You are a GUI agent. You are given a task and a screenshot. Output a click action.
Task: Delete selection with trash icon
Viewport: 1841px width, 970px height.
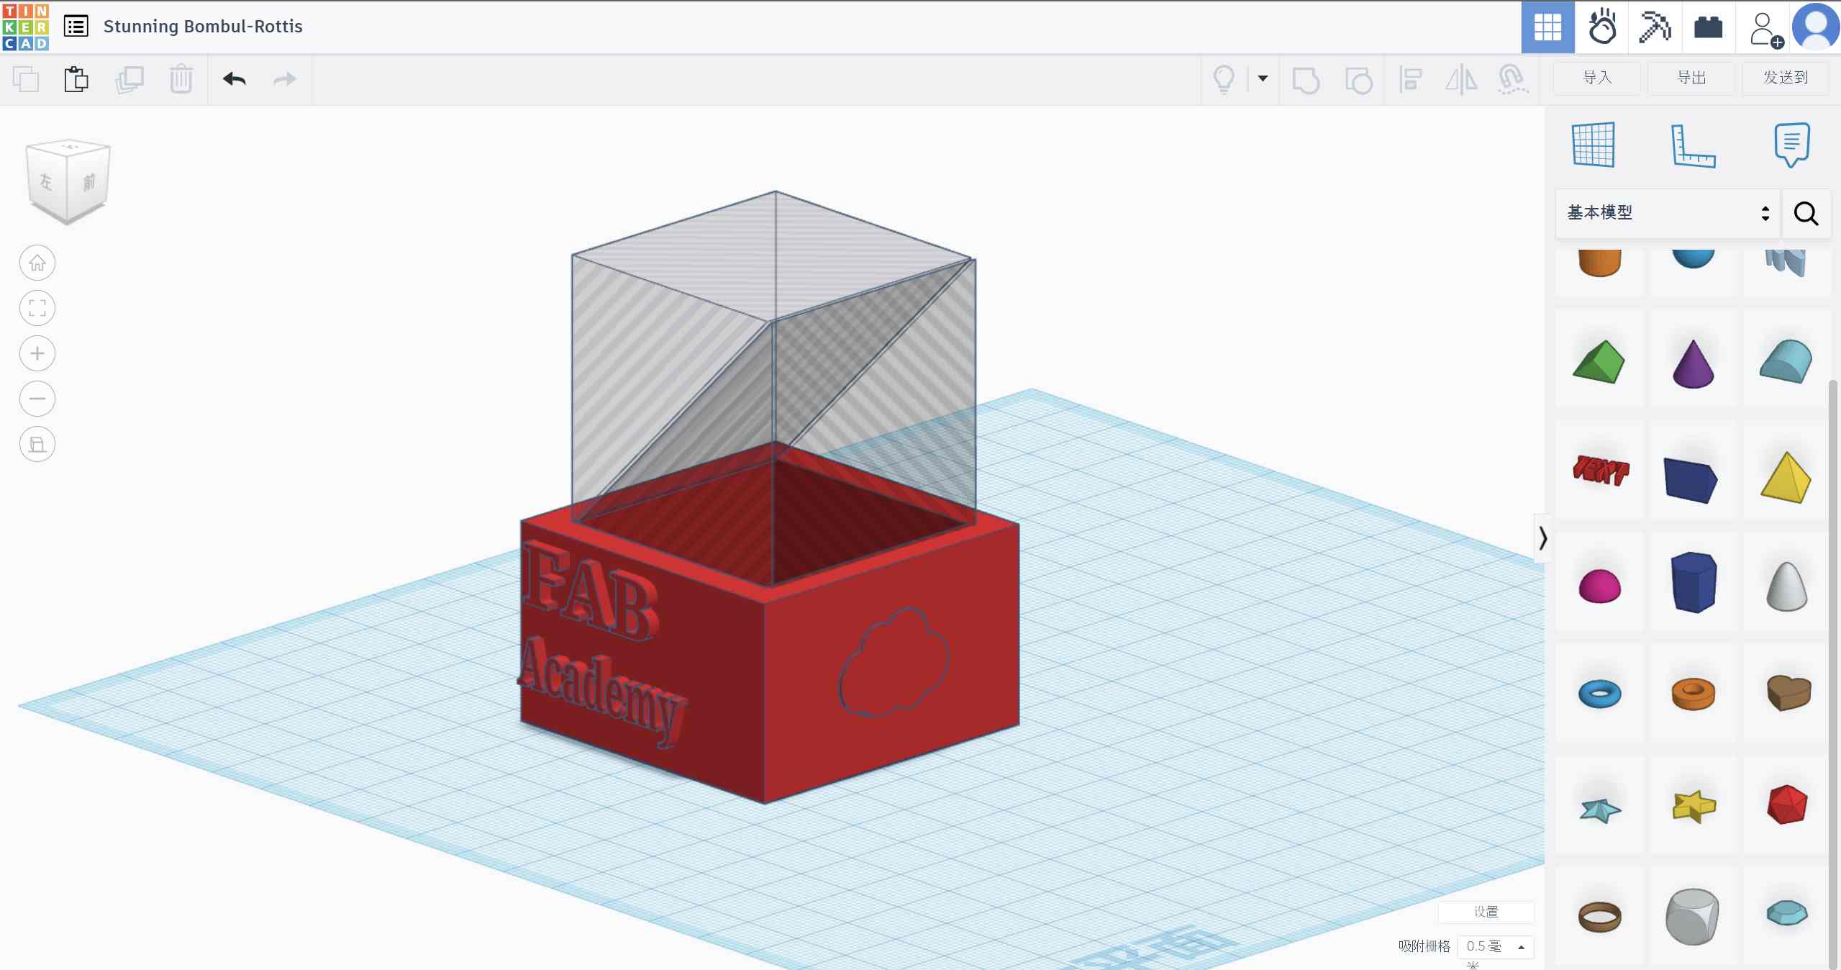(181, 79)
